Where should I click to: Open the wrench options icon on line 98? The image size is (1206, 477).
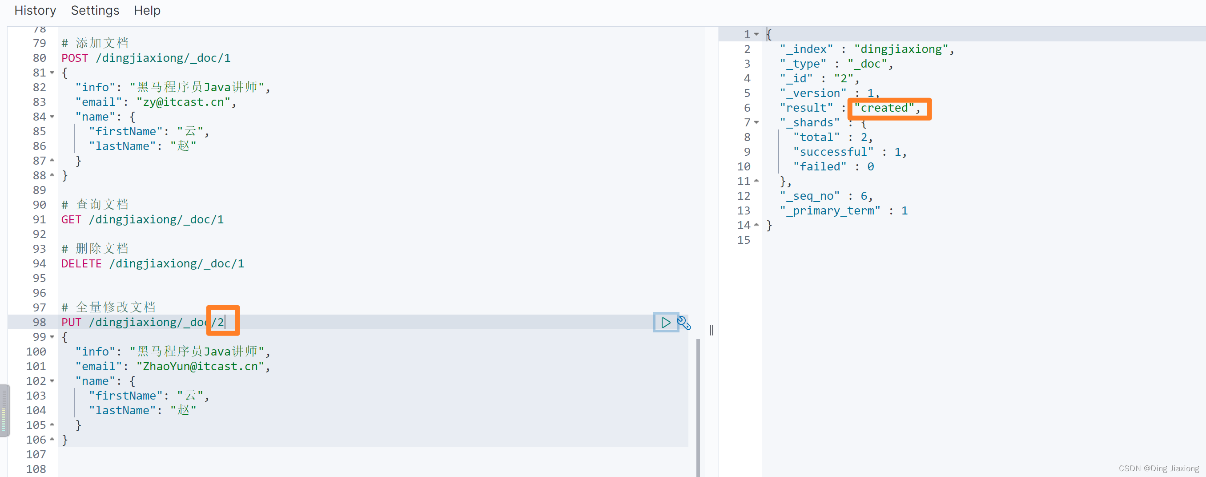click(684, 323)
